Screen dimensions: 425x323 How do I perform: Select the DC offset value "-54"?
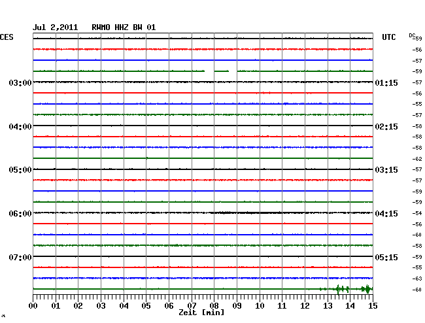tap(417, 213)
